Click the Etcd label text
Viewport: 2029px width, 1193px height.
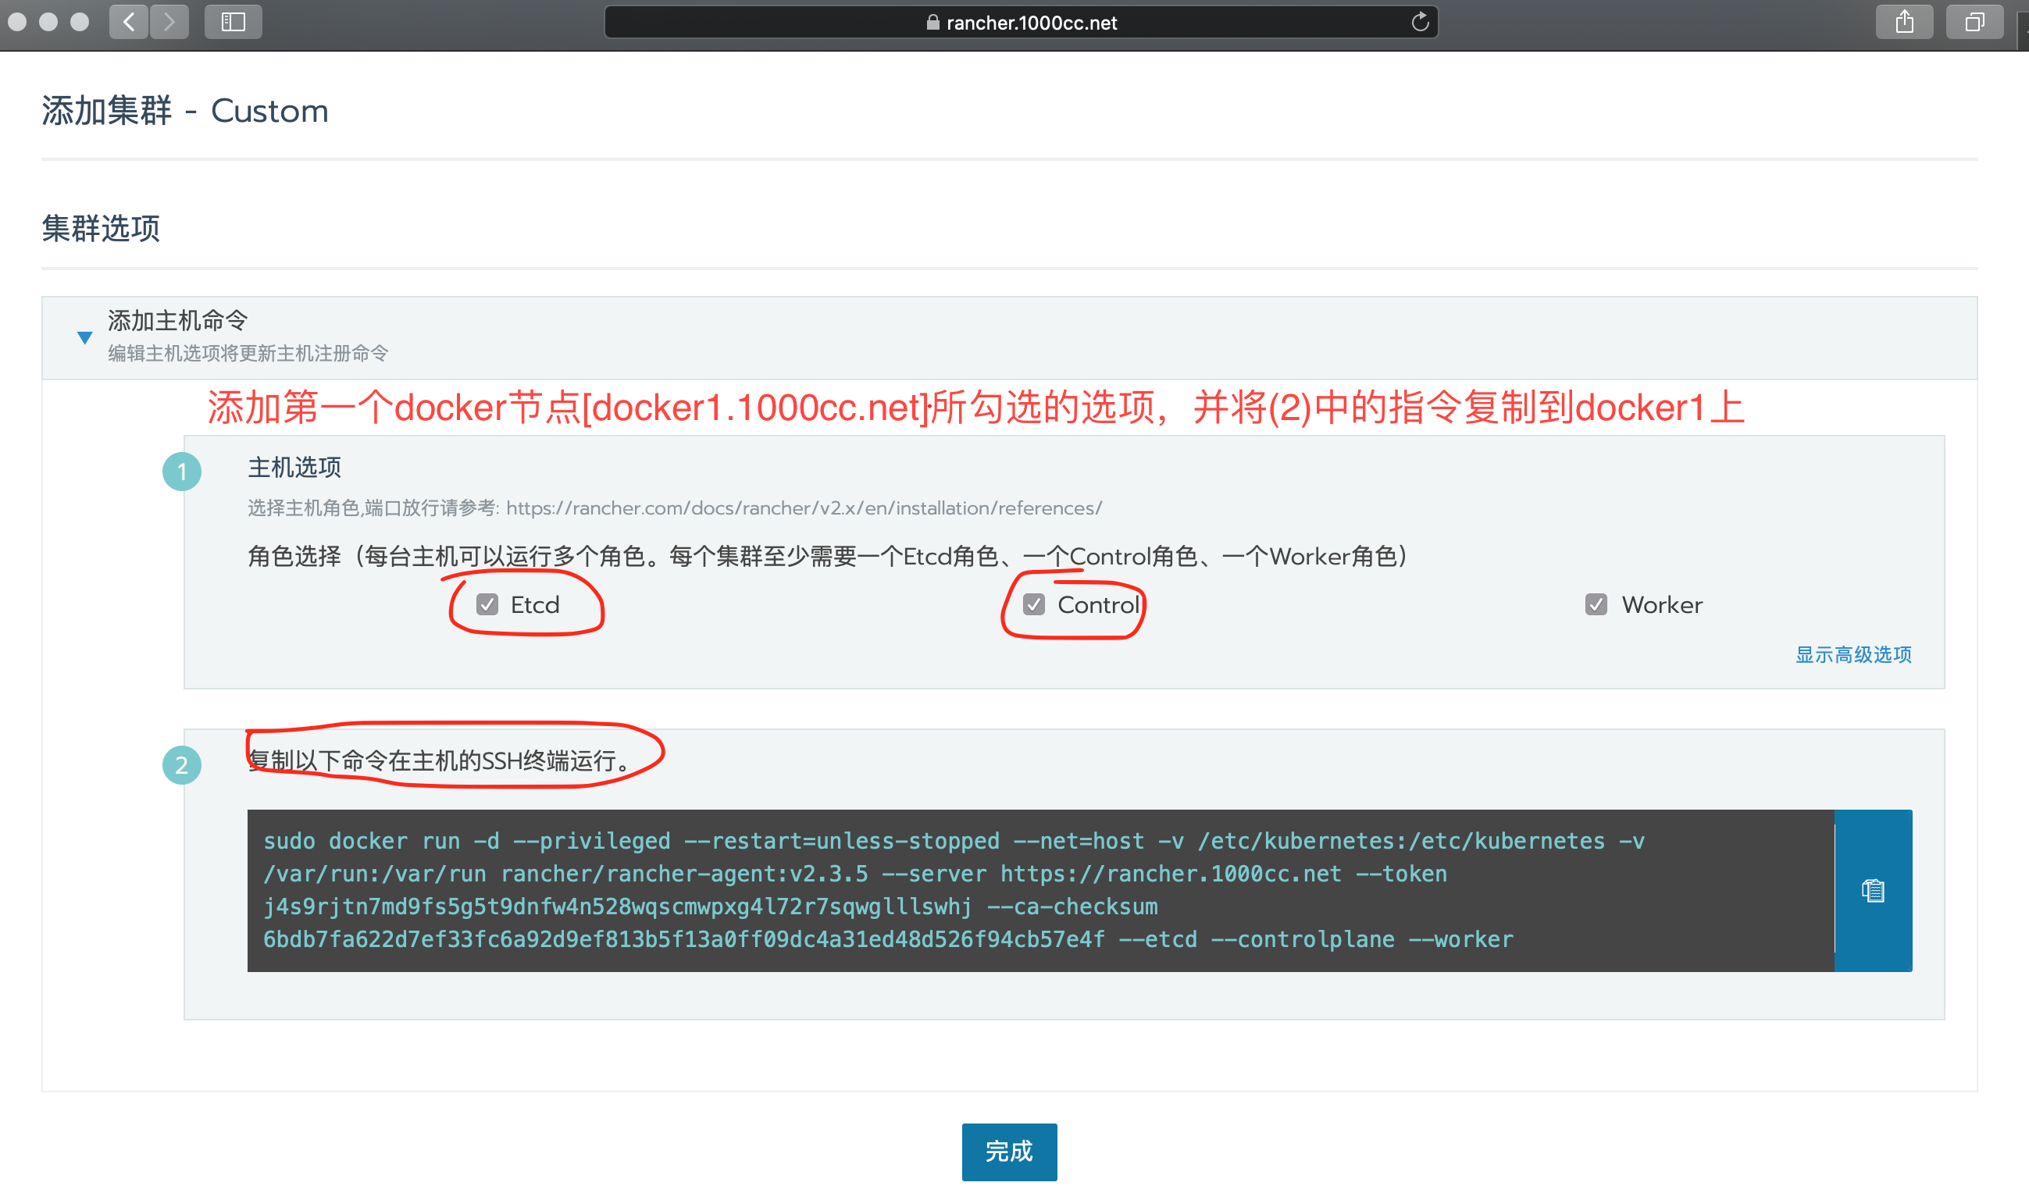click(535, 604)
